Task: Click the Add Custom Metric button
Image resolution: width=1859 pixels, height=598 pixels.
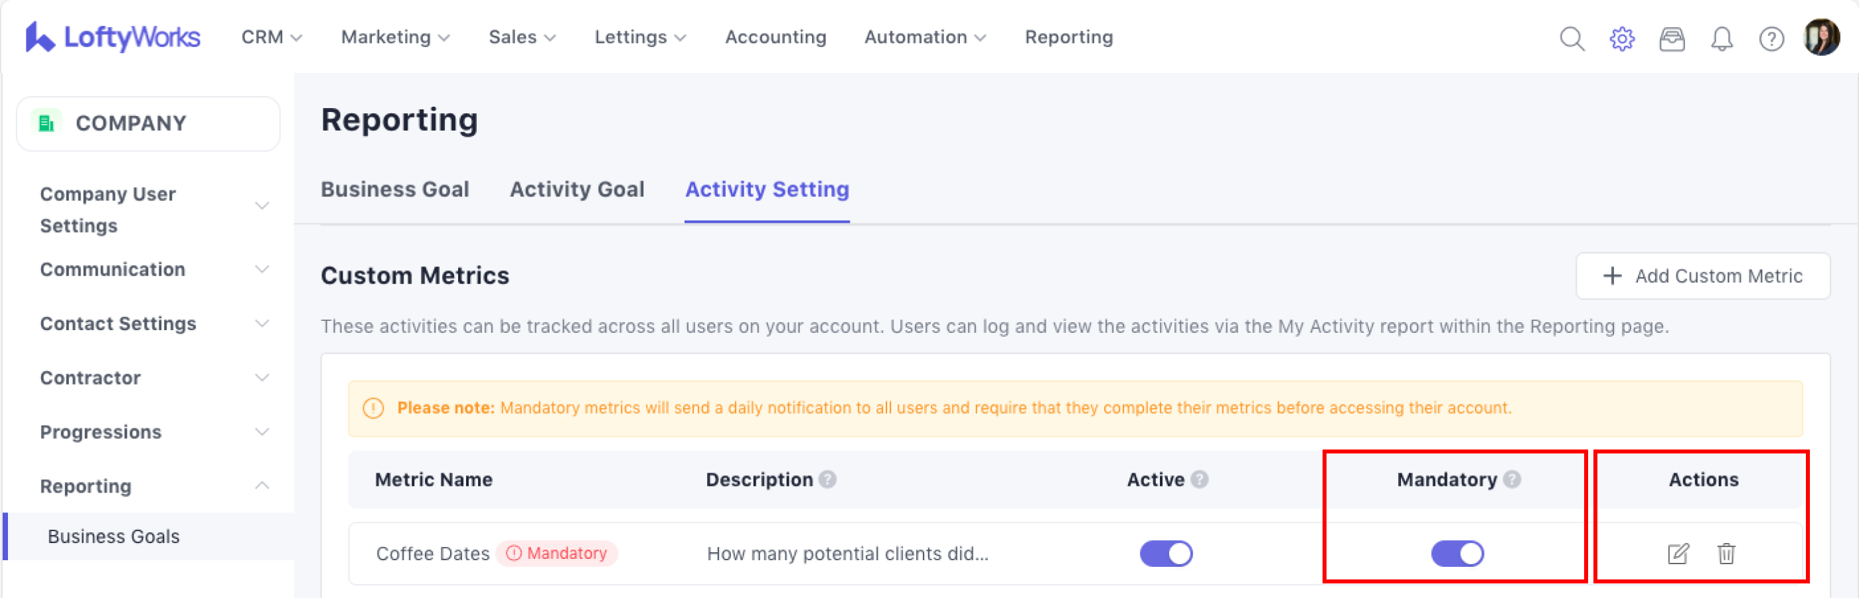Action: [1702, 276]
